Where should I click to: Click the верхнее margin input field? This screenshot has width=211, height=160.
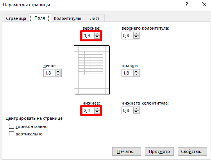tap(89, 36)
